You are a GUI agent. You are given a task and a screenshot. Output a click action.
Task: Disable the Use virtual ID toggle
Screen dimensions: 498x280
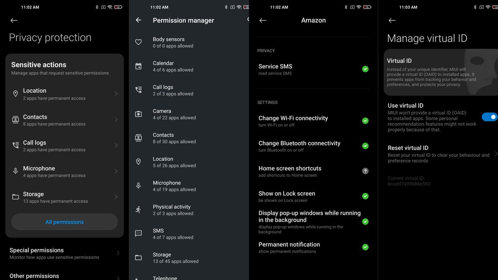(490, 117)
